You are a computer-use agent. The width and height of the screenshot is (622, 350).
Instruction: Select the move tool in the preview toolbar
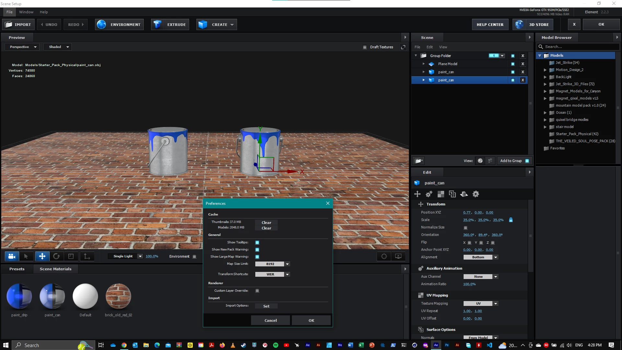tap(42, 256)
